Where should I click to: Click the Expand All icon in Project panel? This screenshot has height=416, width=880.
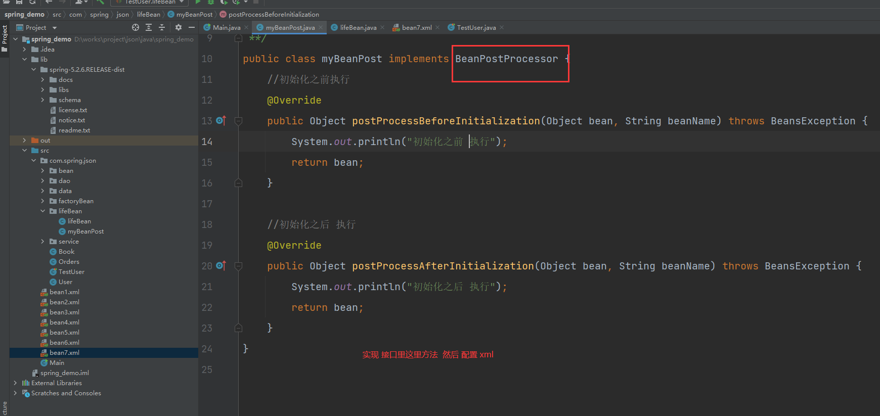point(149,27)
